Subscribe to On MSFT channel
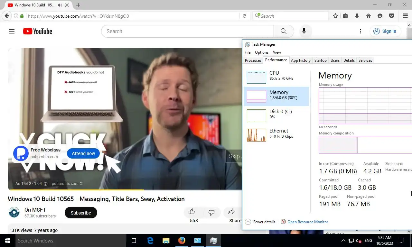 tap(81, 213)
